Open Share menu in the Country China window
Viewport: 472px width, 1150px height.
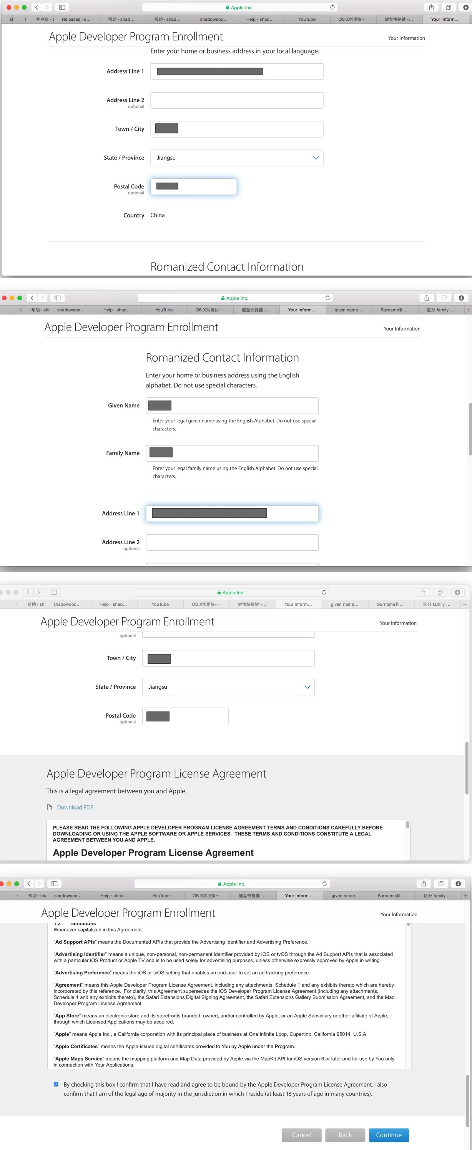(431, 7)
